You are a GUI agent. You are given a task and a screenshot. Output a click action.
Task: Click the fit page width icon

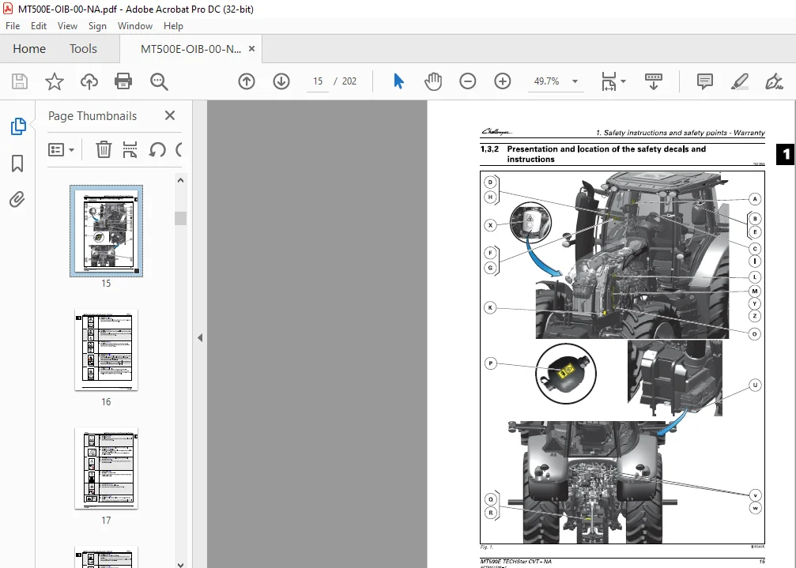[x=609, y=81]
